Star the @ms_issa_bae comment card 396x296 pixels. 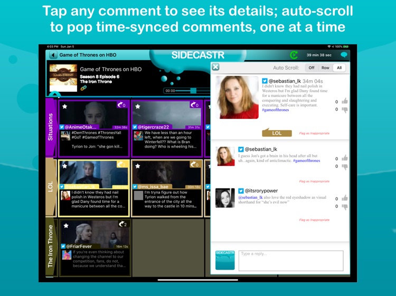pyautogui.click(x=138, y=166)
